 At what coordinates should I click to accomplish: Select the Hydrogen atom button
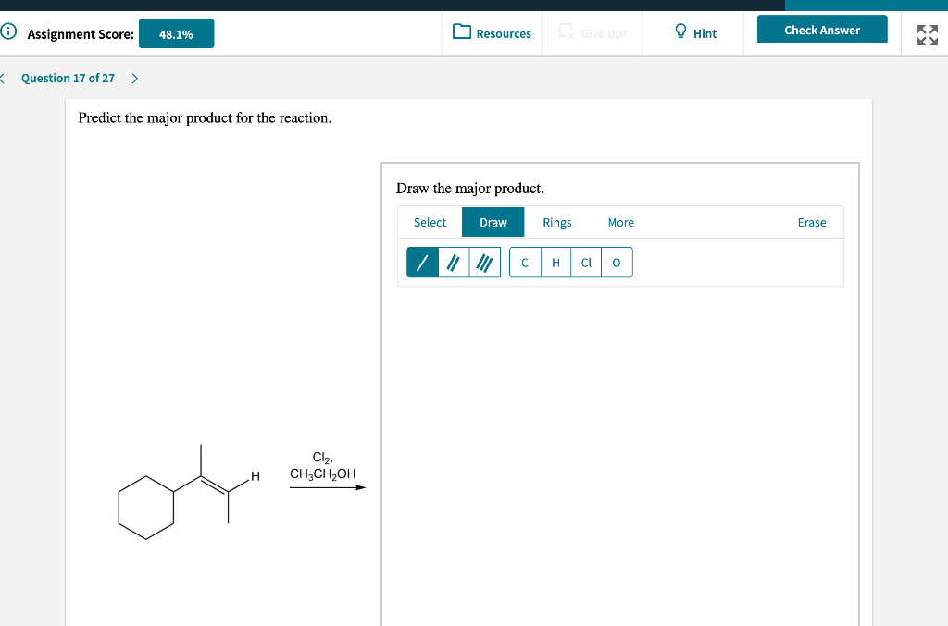(x=555, y=262)
